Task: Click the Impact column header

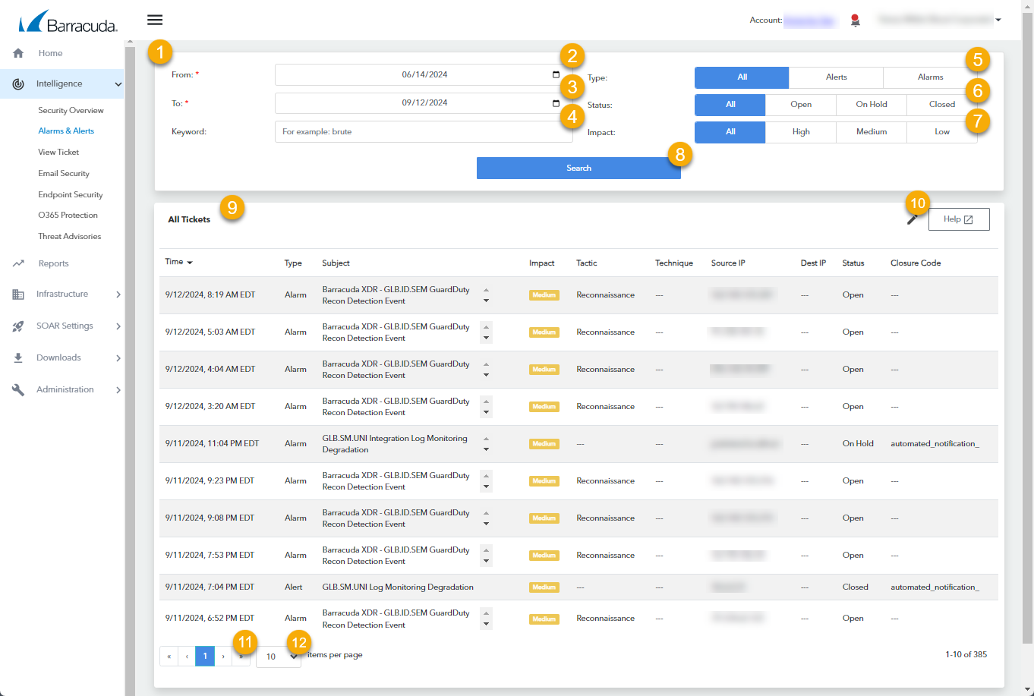Action: [542, 263]
